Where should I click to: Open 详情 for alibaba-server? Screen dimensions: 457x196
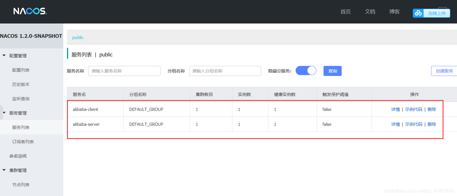click(395, 124)
